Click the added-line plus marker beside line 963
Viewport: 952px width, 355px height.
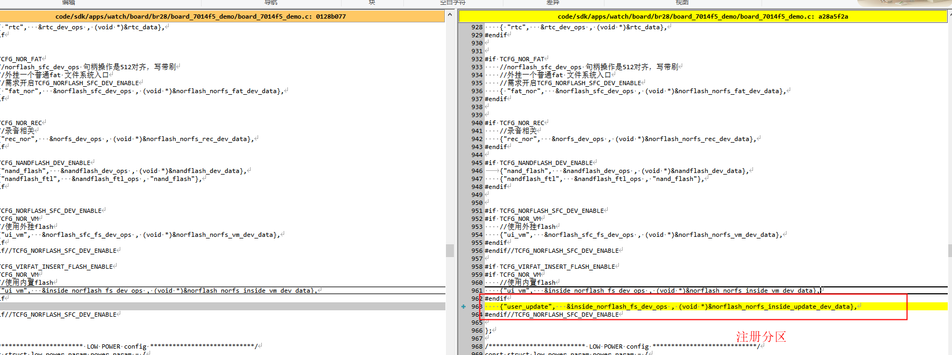pyautogui.click(x=463, y=307)
